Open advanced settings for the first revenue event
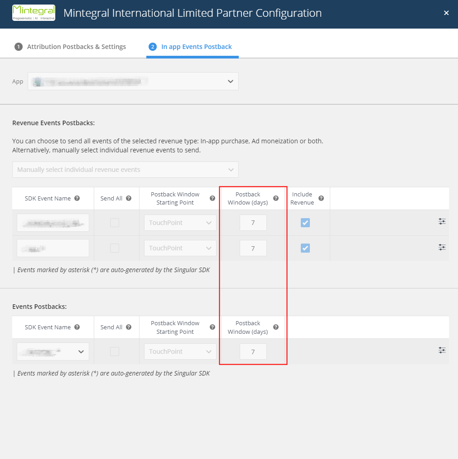The image size is (458, 459). pyautogui.click(x=442, y=222)
